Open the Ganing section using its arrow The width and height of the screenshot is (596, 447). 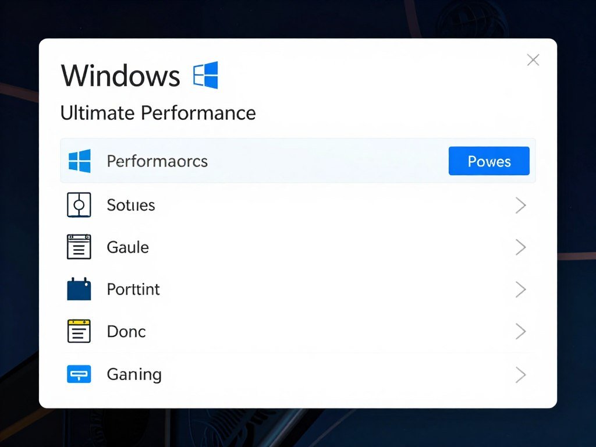tap(521, 374)
